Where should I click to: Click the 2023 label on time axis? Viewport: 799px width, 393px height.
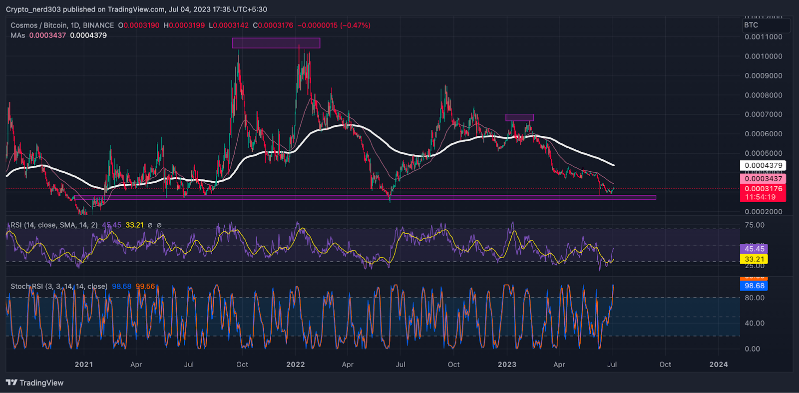click(507, 365)
